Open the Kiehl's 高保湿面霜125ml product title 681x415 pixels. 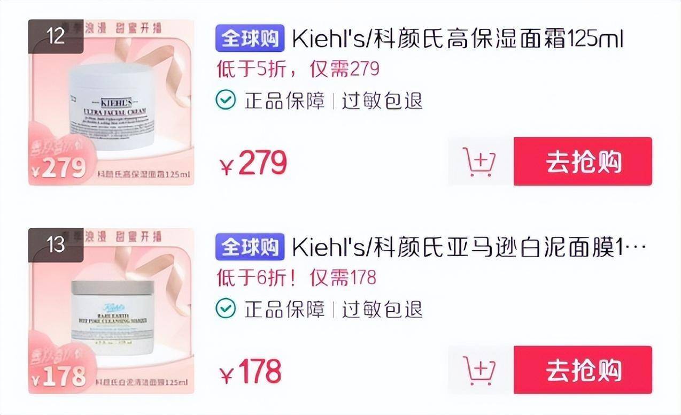pos(458,39)
